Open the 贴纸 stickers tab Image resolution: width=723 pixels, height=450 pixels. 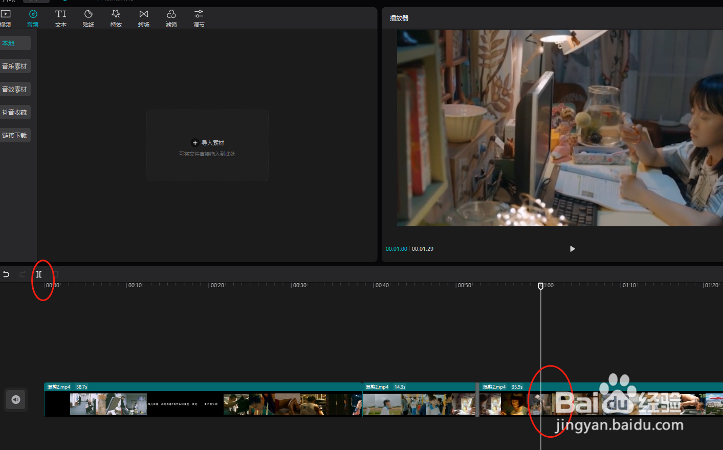[89, 18]
